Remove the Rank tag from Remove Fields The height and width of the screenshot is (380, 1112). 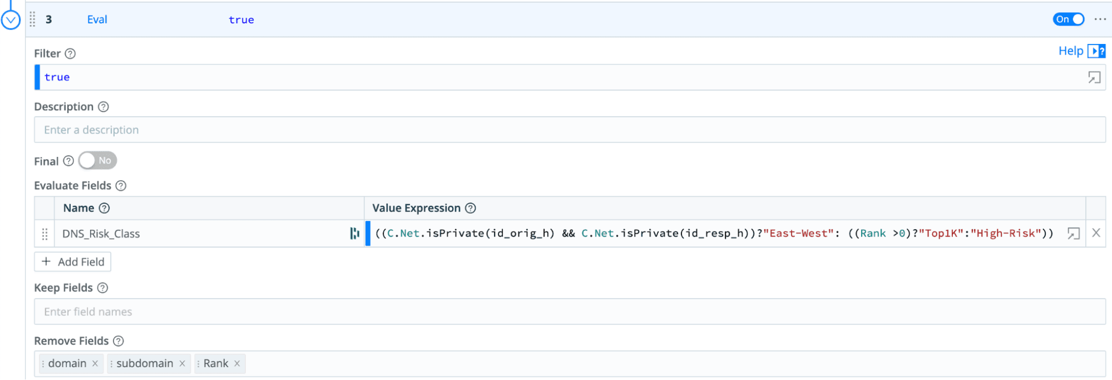pos(237,364)
